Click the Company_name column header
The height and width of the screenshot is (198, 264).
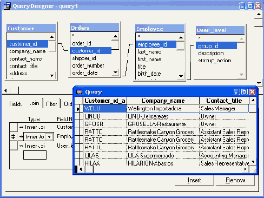click(163, 101)
